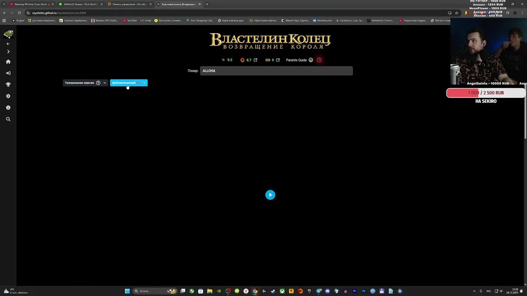Reload the page
Viewport: 527px width, 296px height.
pos(19,13)
